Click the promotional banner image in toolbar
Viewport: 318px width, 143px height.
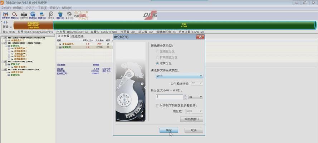tap(81, 15)
